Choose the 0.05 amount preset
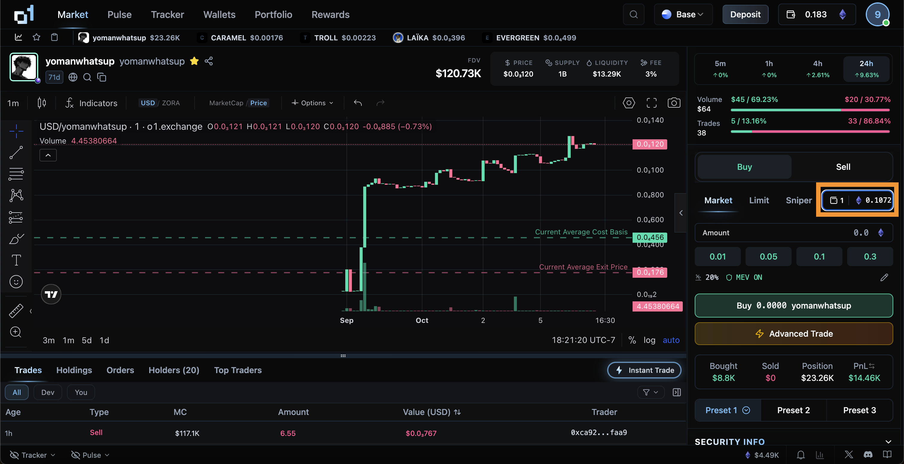The width and height of the screenshot is (904, 464). point(768,257)
